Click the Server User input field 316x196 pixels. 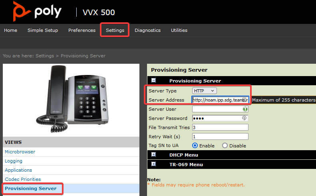point(220,109)
